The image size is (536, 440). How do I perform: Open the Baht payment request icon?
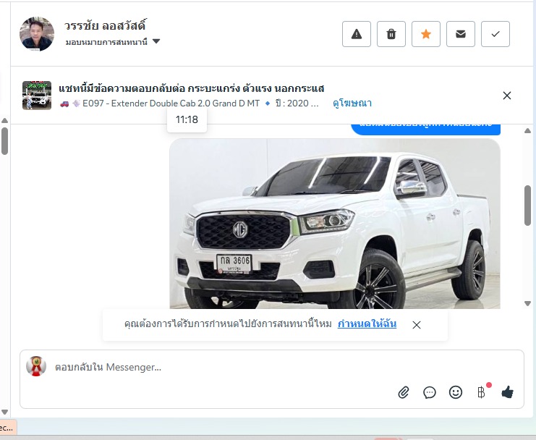(x=481, y=392)
